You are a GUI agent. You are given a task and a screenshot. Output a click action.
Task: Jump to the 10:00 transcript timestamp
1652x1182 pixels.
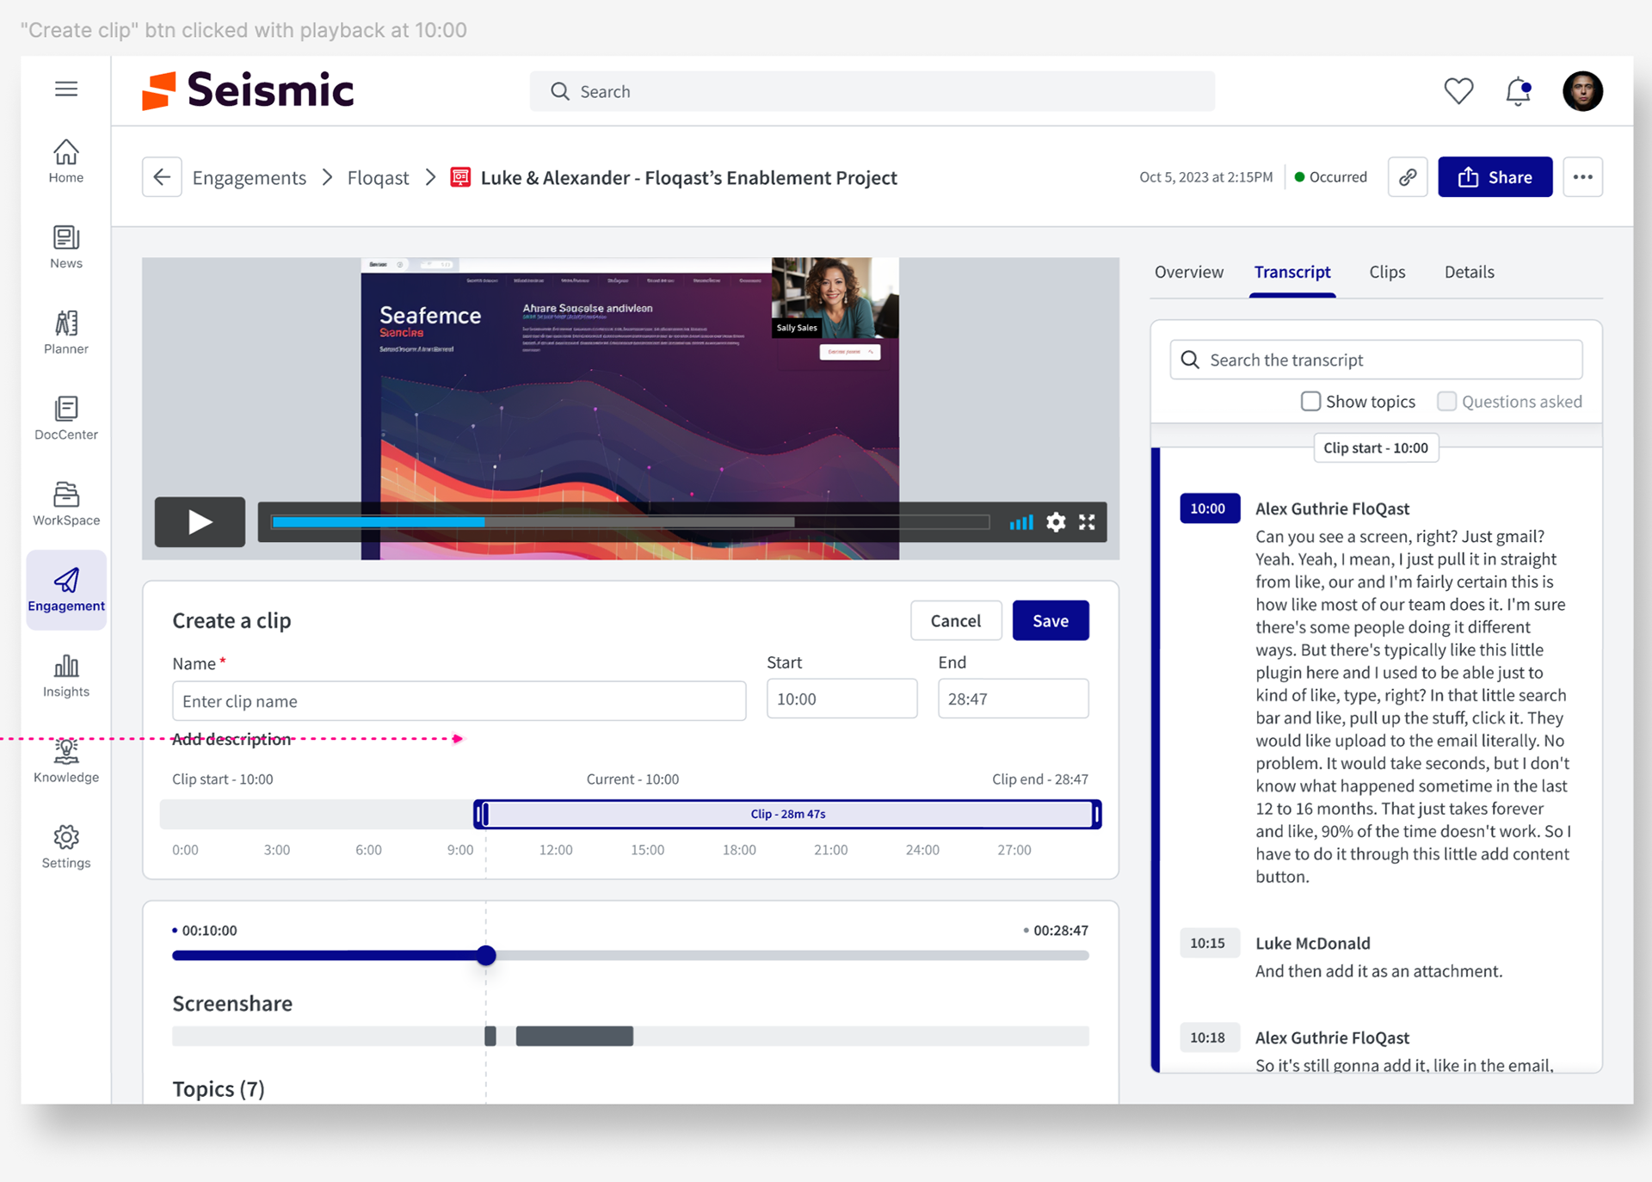click(1209, 508)
